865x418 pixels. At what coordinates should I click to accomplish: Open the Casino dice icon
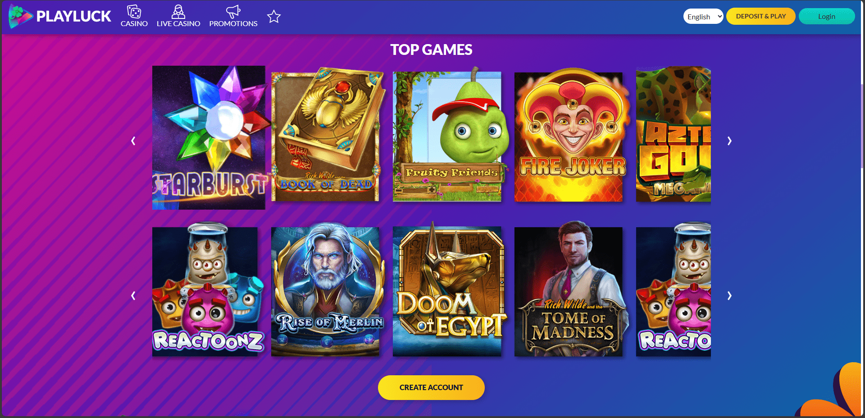click(x=134, y=11)
